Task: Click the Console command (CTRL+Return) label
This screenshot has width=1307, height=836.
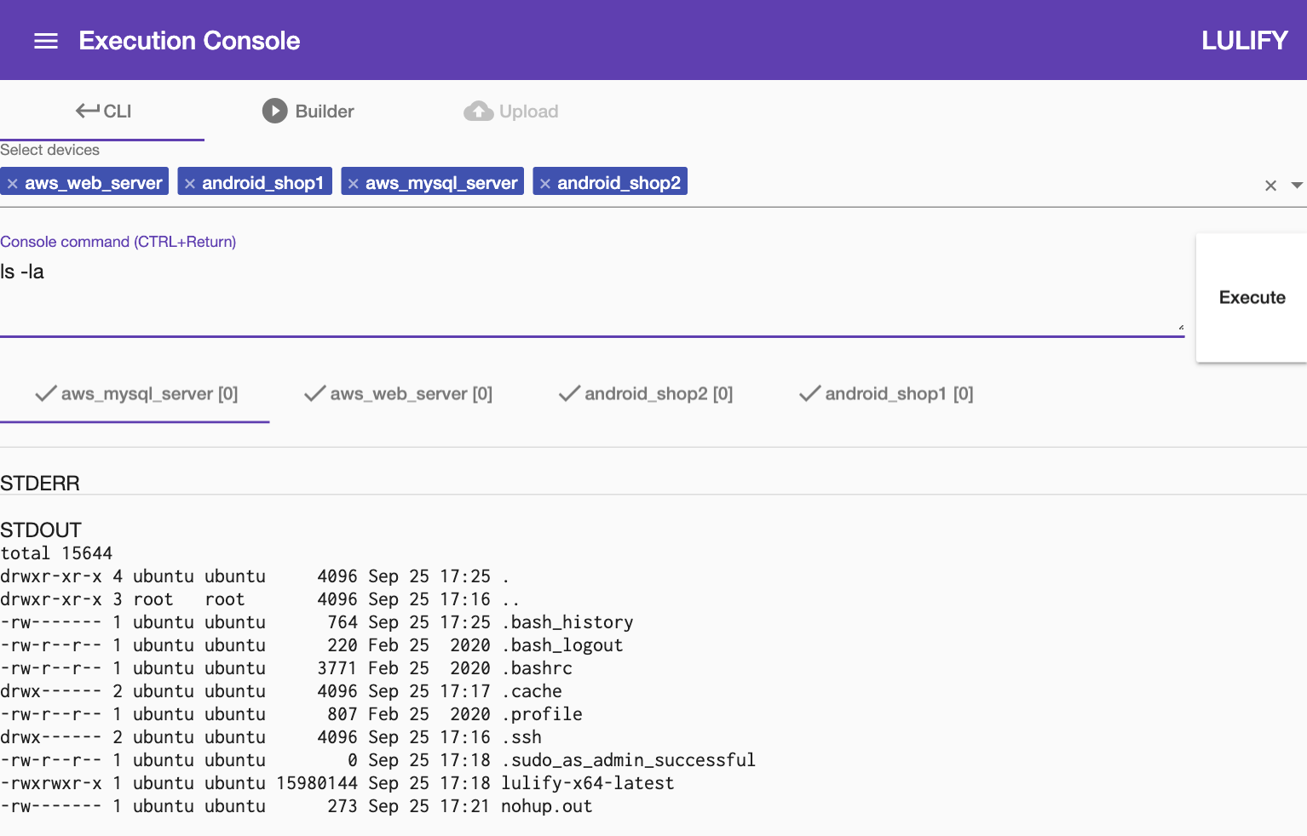Action: coord(118,242)
